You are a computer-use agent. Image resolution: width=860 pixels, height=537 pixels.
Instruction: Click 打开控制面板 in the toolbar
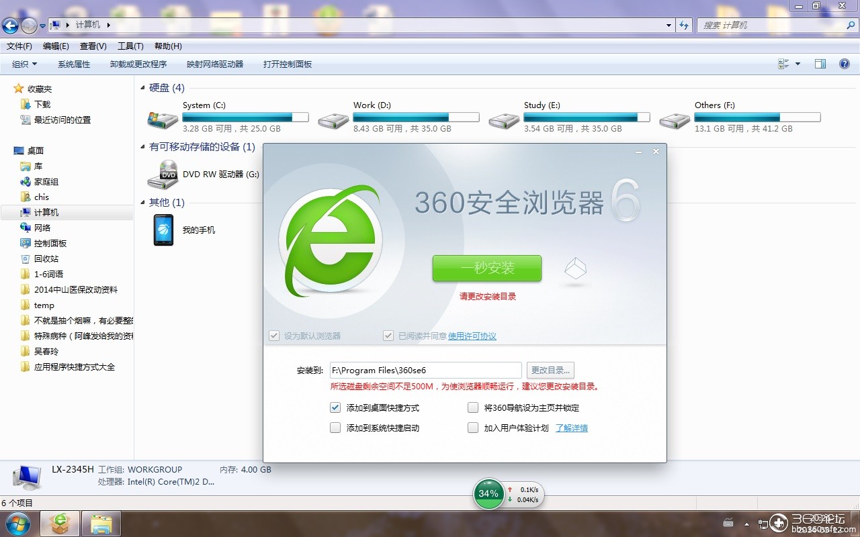coord(288,64)
